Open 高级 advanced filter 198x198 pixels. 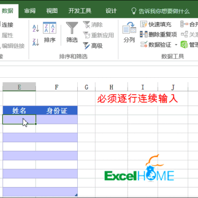[93, 46]
